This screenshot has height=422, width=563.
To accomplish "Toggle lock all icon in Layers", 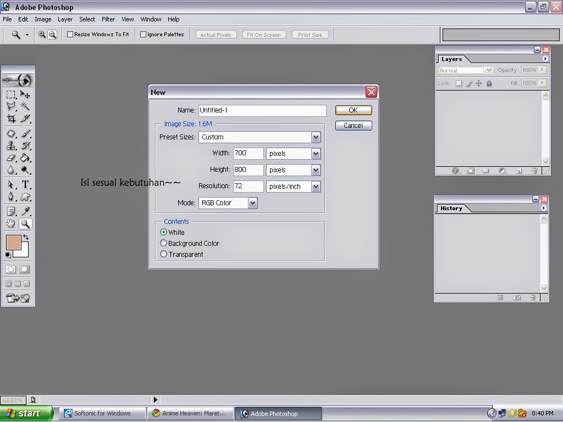I will tap(489, 83).
